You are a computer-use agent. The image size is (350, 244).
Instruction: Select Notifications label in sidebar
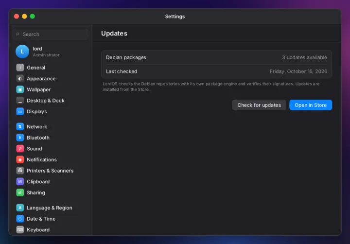click(42, 159)
